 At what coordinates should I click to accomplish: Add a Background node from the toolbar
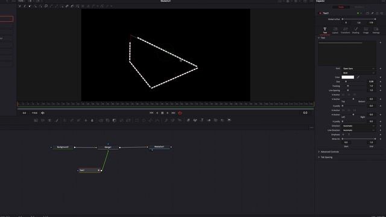(36, 121)
